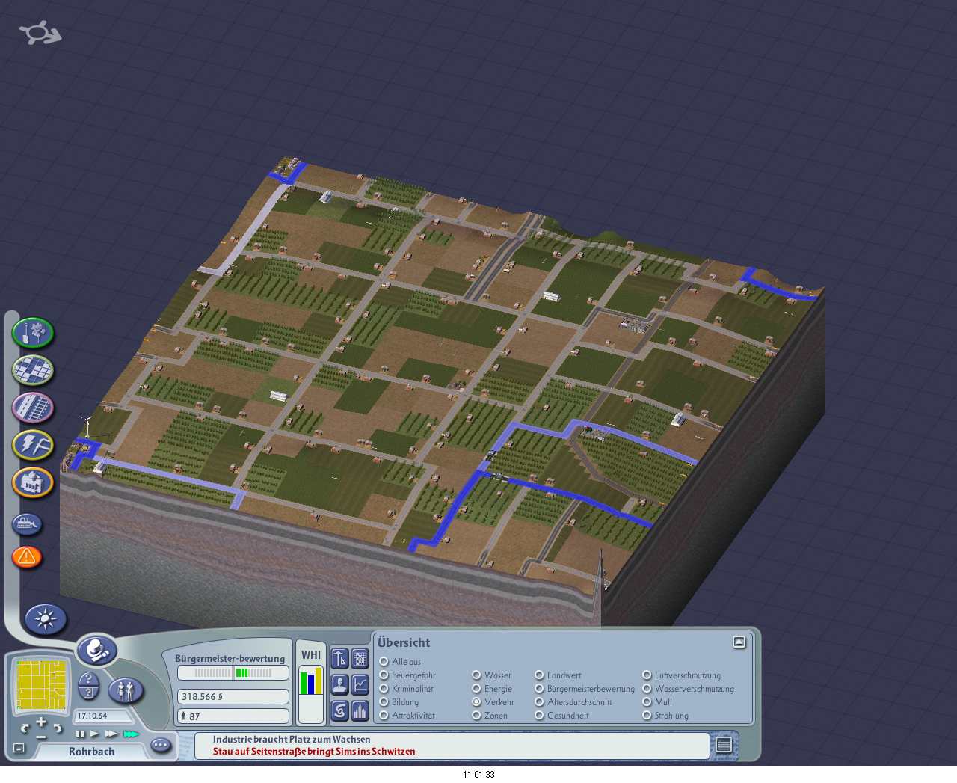Select the bulldozer demolish tool
This screenshot has width=957, height=783.
tap(27, 523)
